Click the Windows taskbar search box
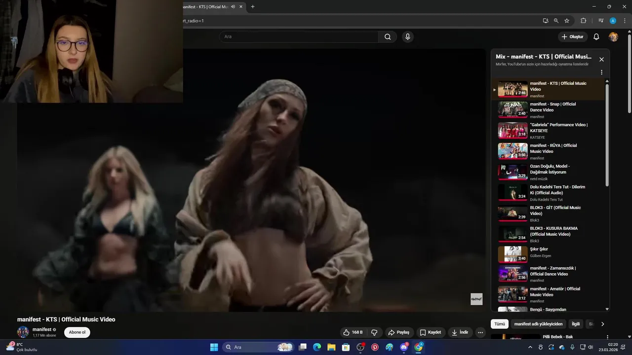 [258, 347]
